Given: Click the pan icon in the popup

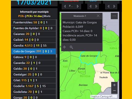Looking at the screenshot, I should click(x=64, y=47).
